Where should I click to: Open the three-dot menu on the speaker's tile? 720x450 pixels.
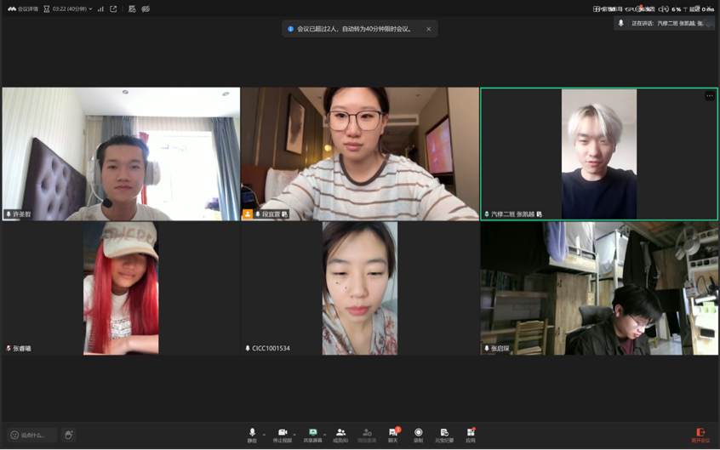(x=710, y=96)
